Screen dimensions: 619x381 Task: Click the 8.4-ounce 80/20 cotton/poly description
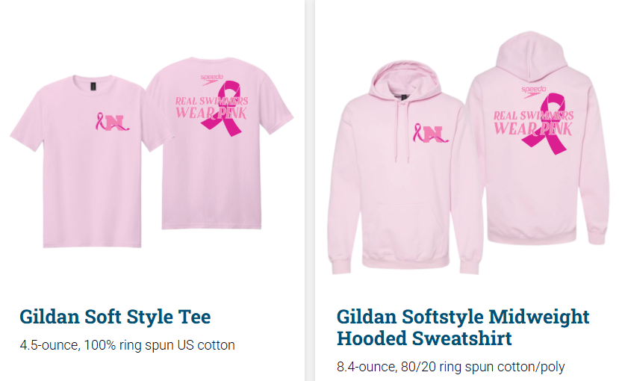(x=450, y=367)
